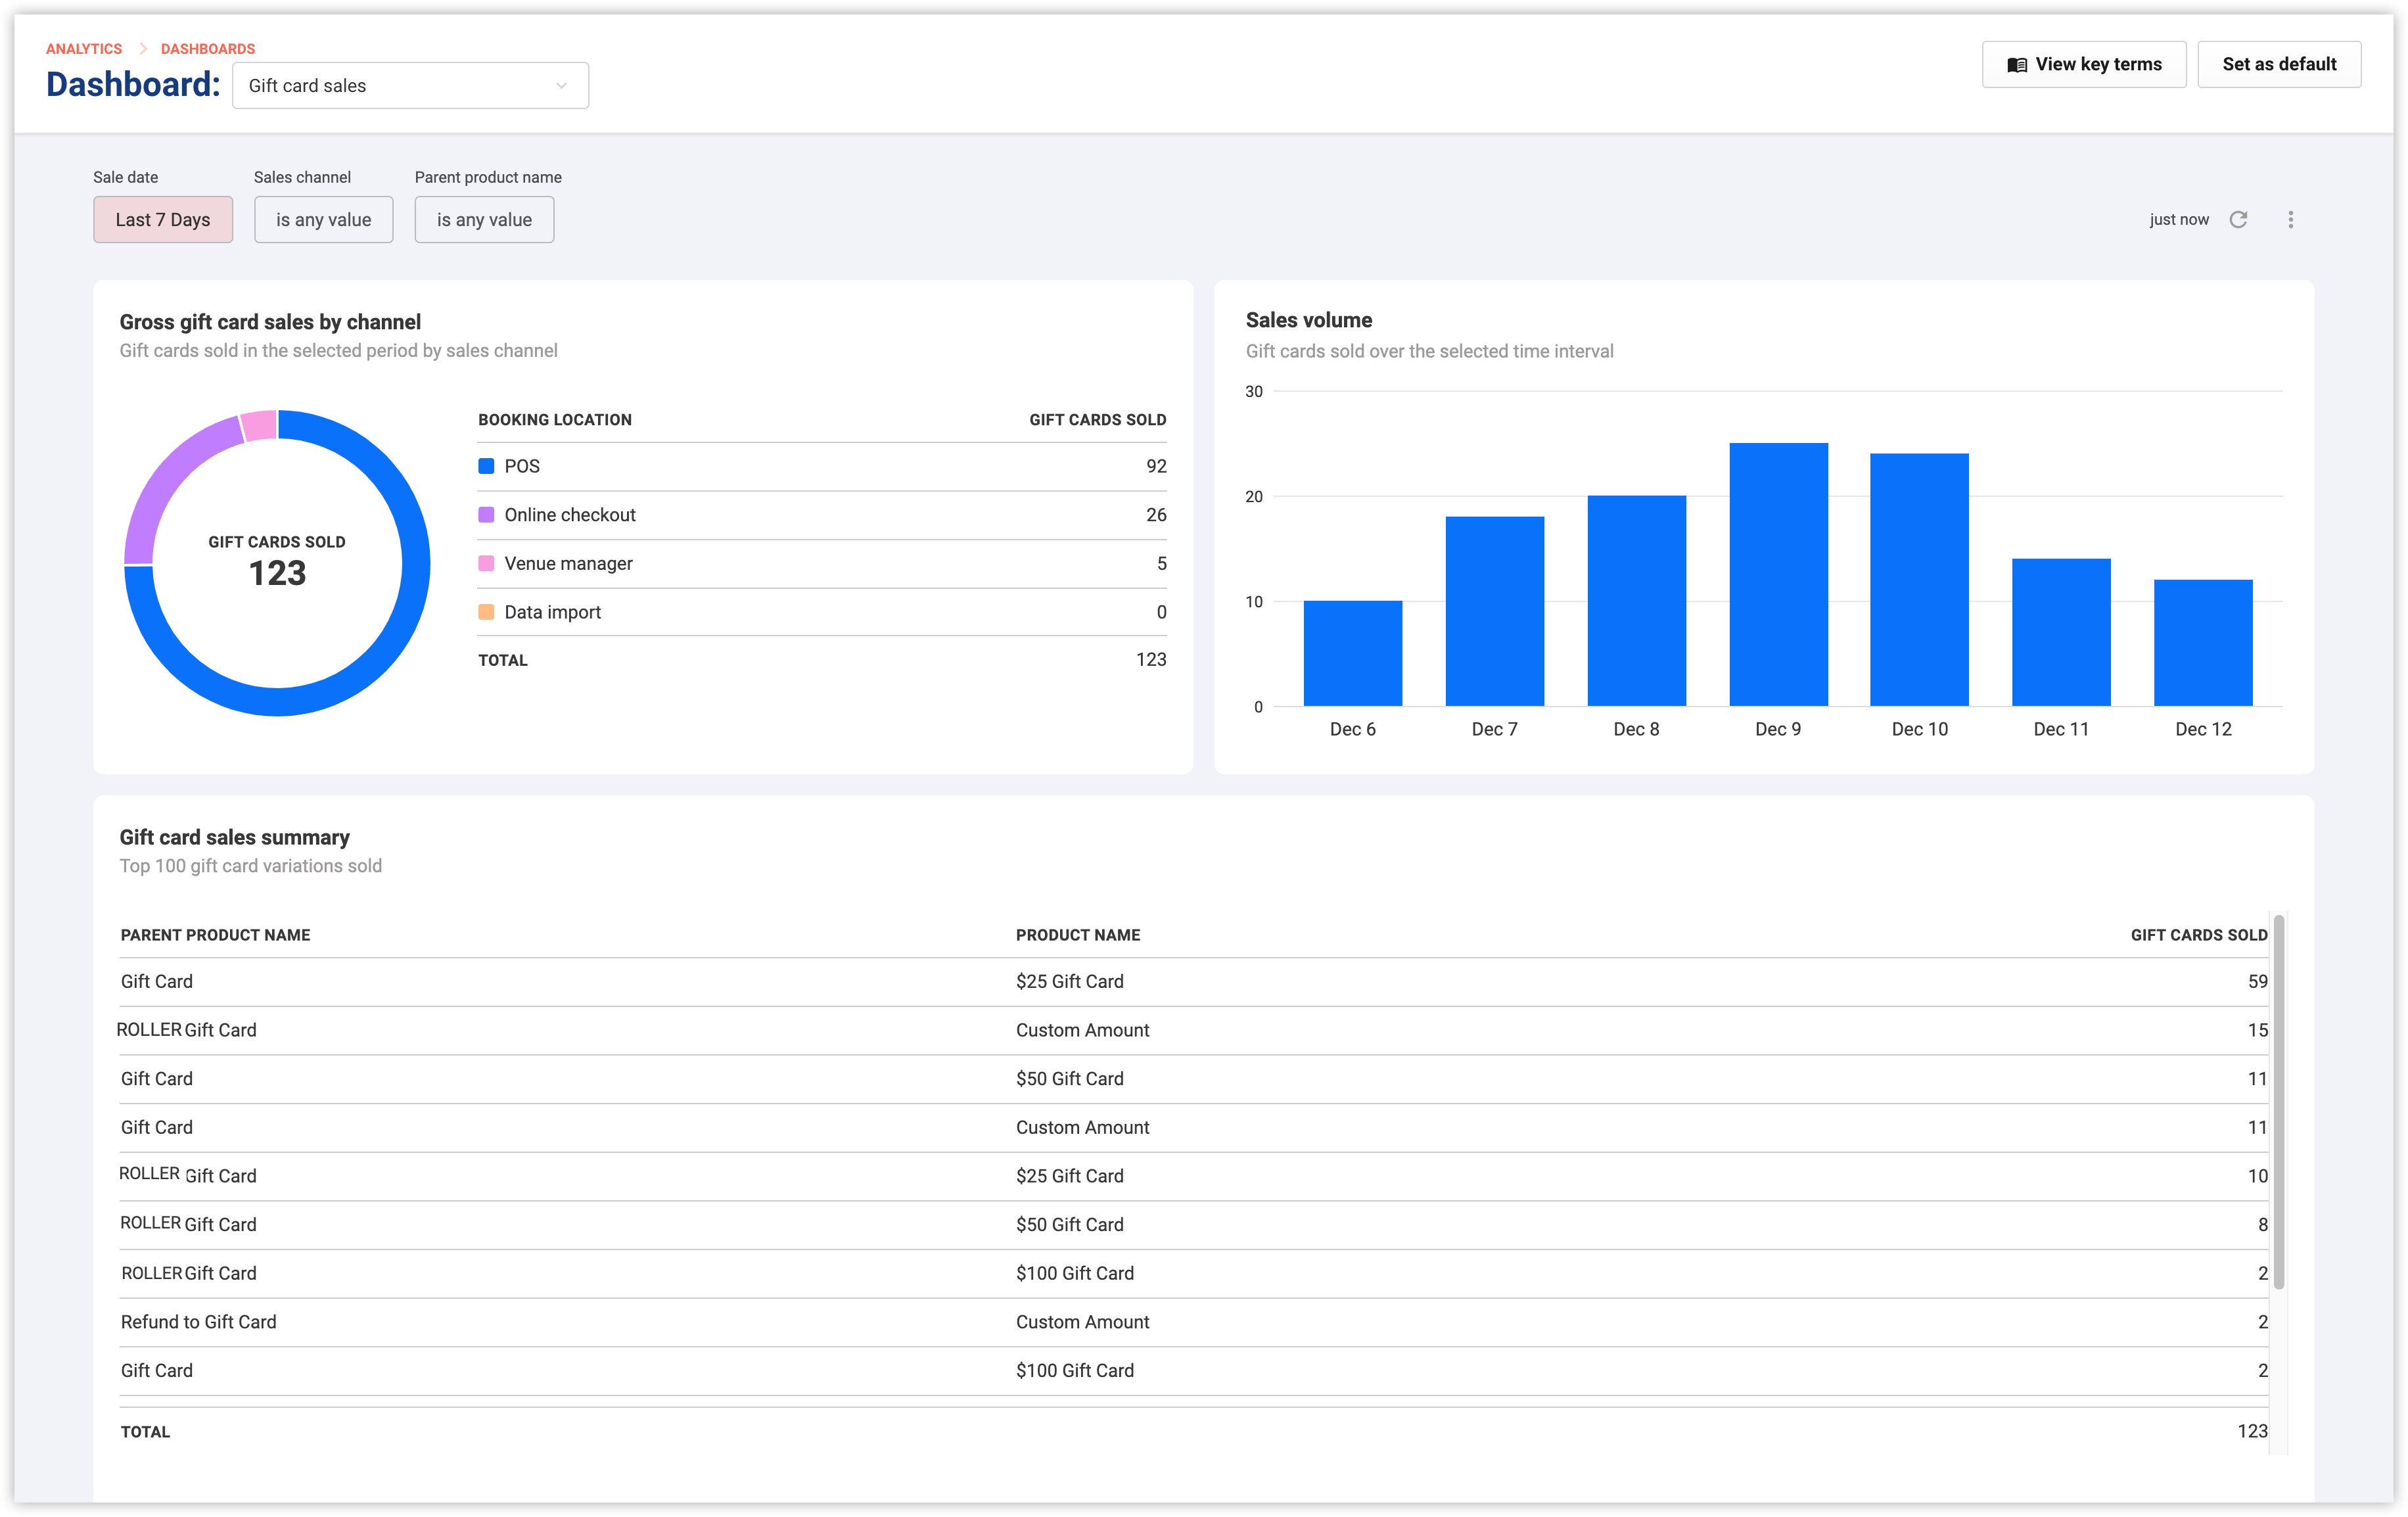The image size is (2408, 1517).
Task: Click the Dec 9 bar in Sales volume
Action: [x=1778, y=575]
